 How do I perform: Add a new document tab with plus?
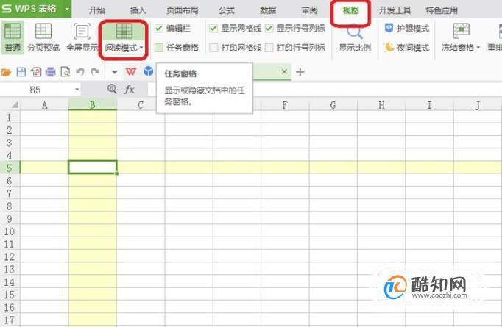pos(300,72)
